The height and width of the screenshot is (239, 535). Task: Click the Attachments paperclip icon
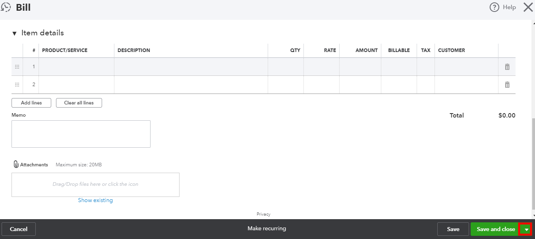(15, 164)
